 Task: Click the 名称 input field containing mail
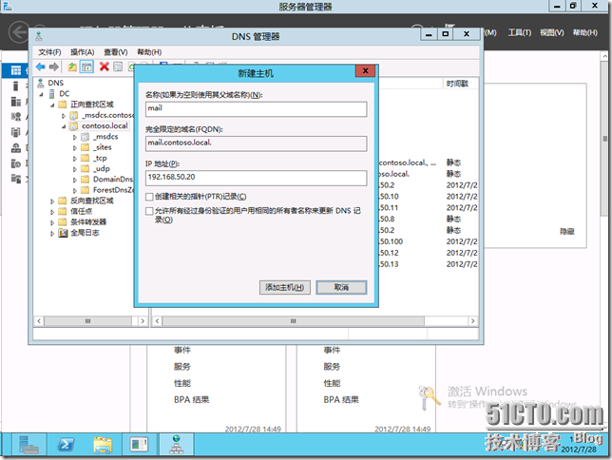coord(256,109)
